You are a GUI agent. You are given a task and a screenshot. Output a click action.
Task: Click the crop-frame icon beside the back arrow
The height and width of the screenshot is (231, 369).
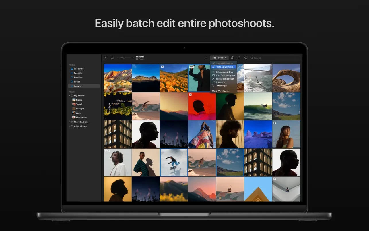point(112,58)
